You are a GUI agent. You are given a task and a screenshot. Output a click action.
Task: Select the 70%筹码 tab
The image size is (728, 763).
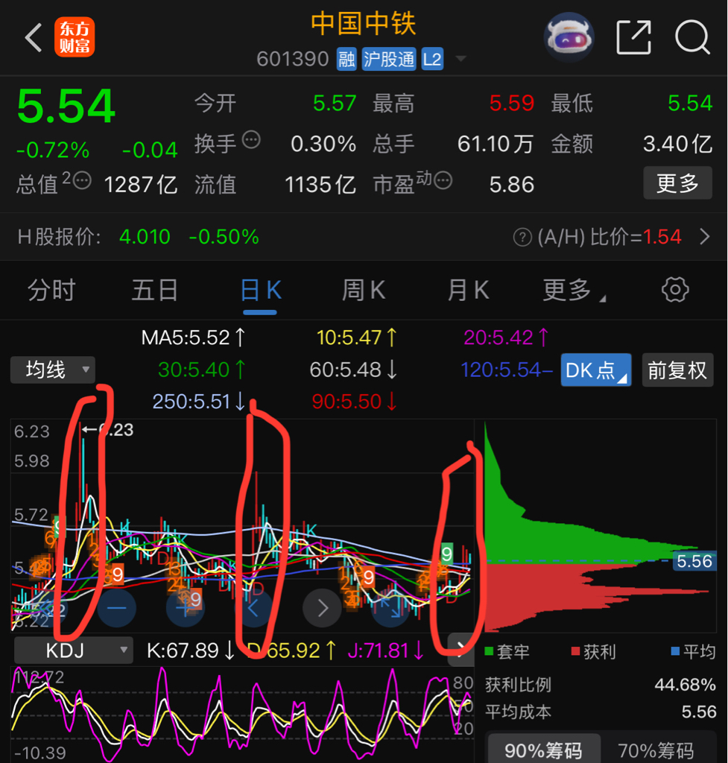point(656,750)
